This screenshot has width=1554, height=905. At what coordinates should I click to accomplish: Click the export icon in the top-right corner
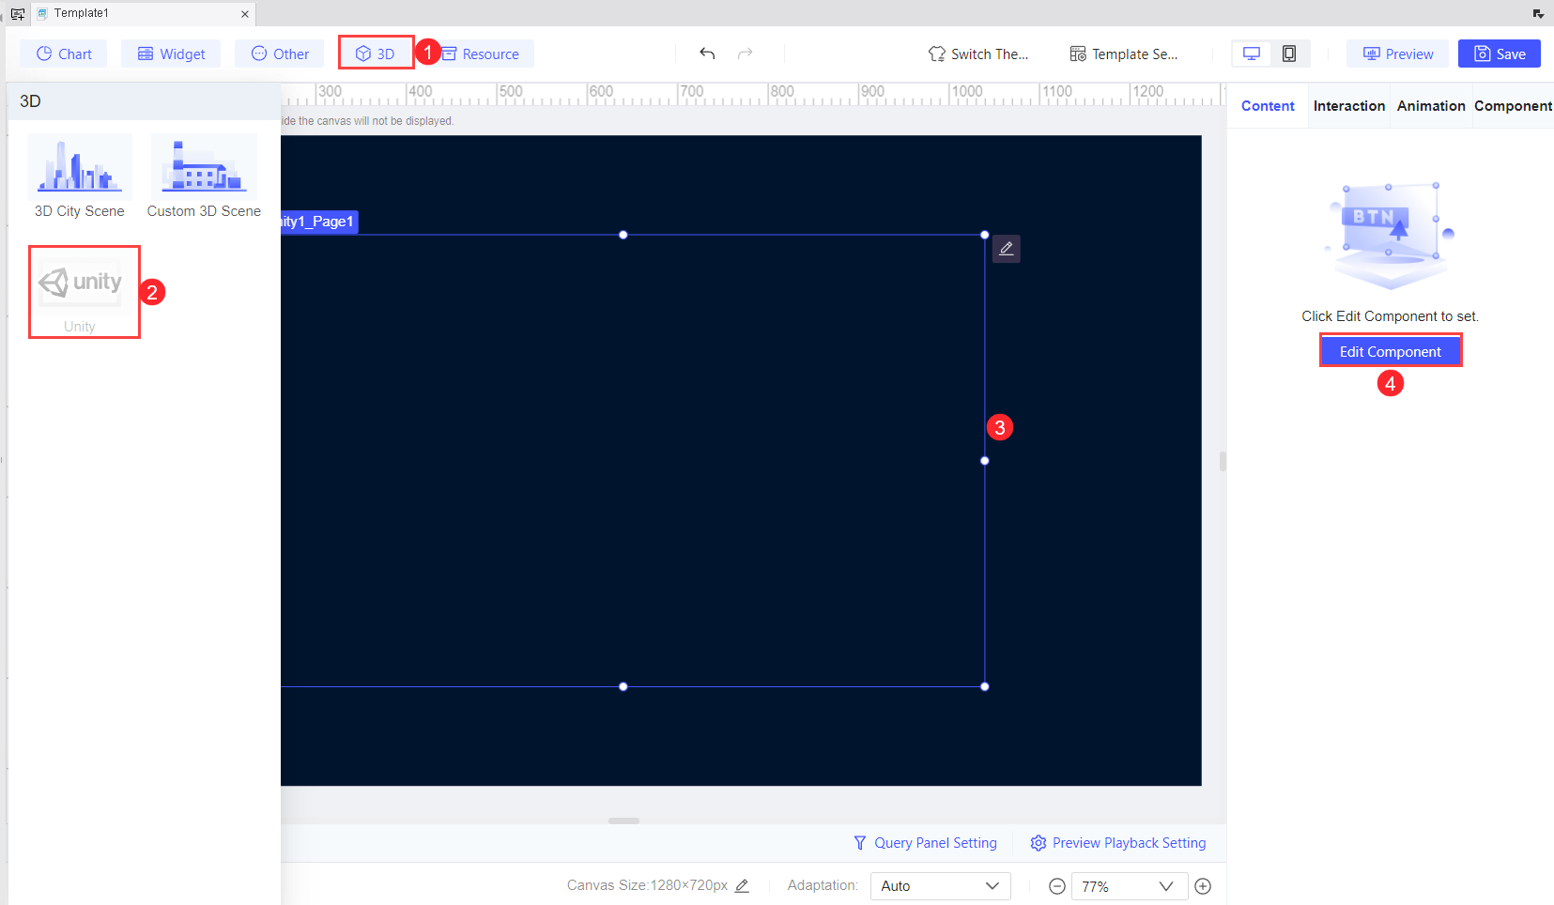(x=1538, y=13)
